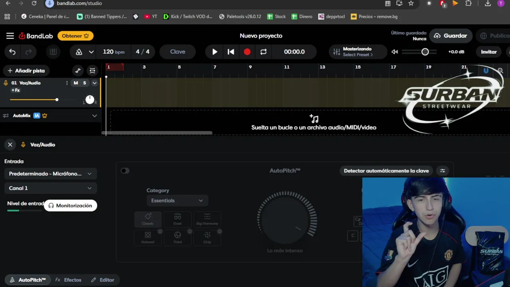This screenshot has height=287, width=510.
Task: Select the Chip AutoPitch preset
Action: coord(207,237)
